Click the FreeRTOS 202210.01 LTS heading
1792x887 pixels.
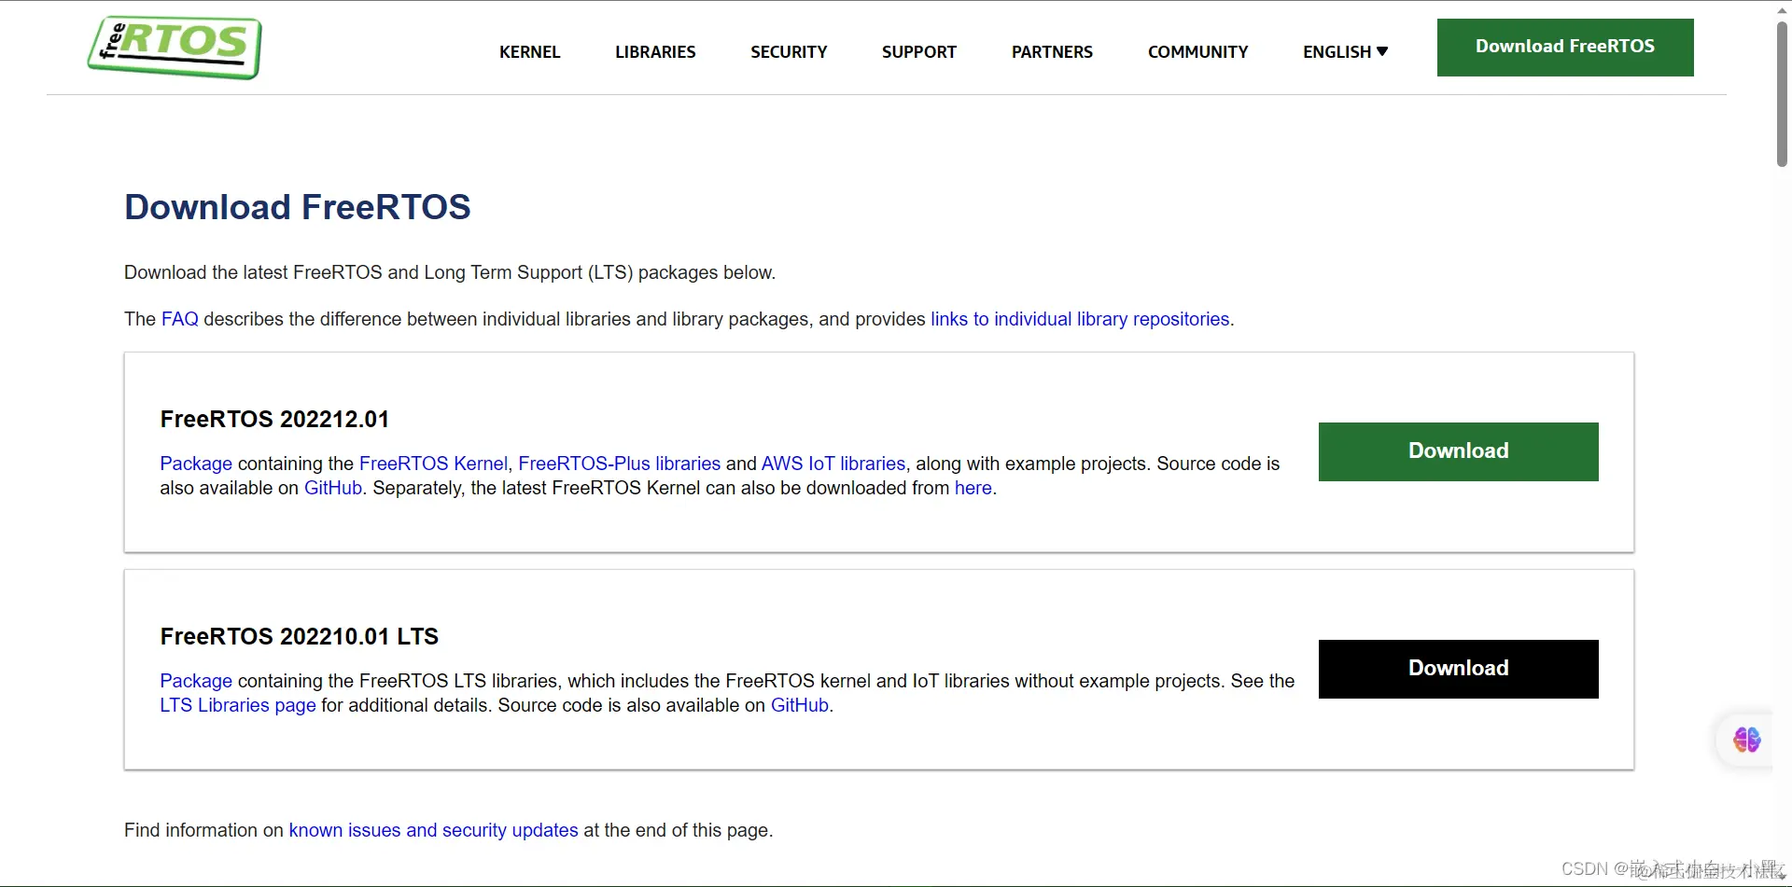(x=300, y=637)
